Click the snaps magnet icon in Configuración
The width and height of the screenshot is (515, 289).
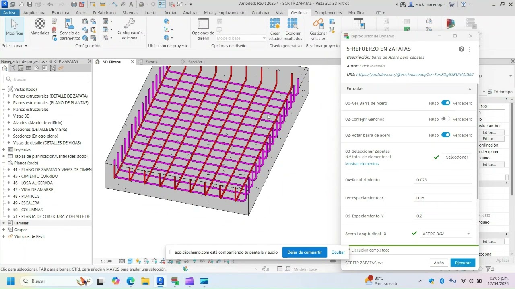[54, 30]
